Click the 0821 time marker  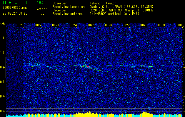20,25
